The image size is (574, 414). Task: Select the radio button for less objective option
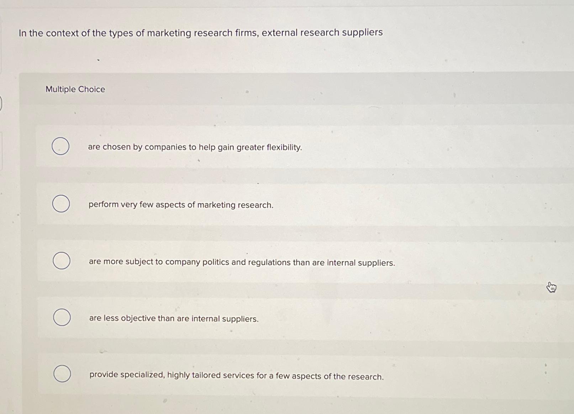[x=61, y=317]
